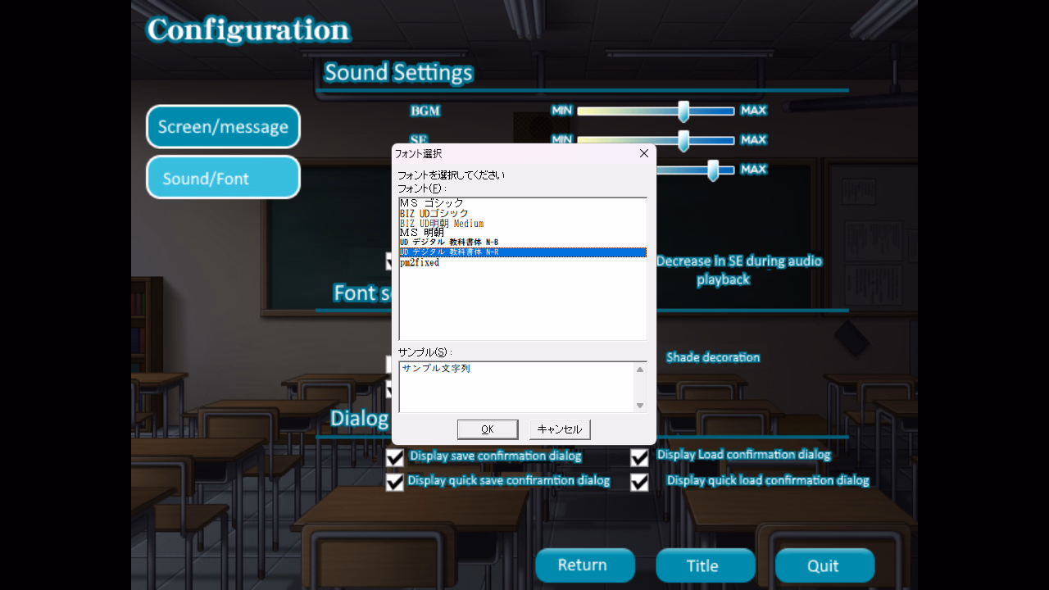This screenshot has width=1049, height=590.
Task: Click Decrease in SE during audio playback label
Action: coord(738,270)
